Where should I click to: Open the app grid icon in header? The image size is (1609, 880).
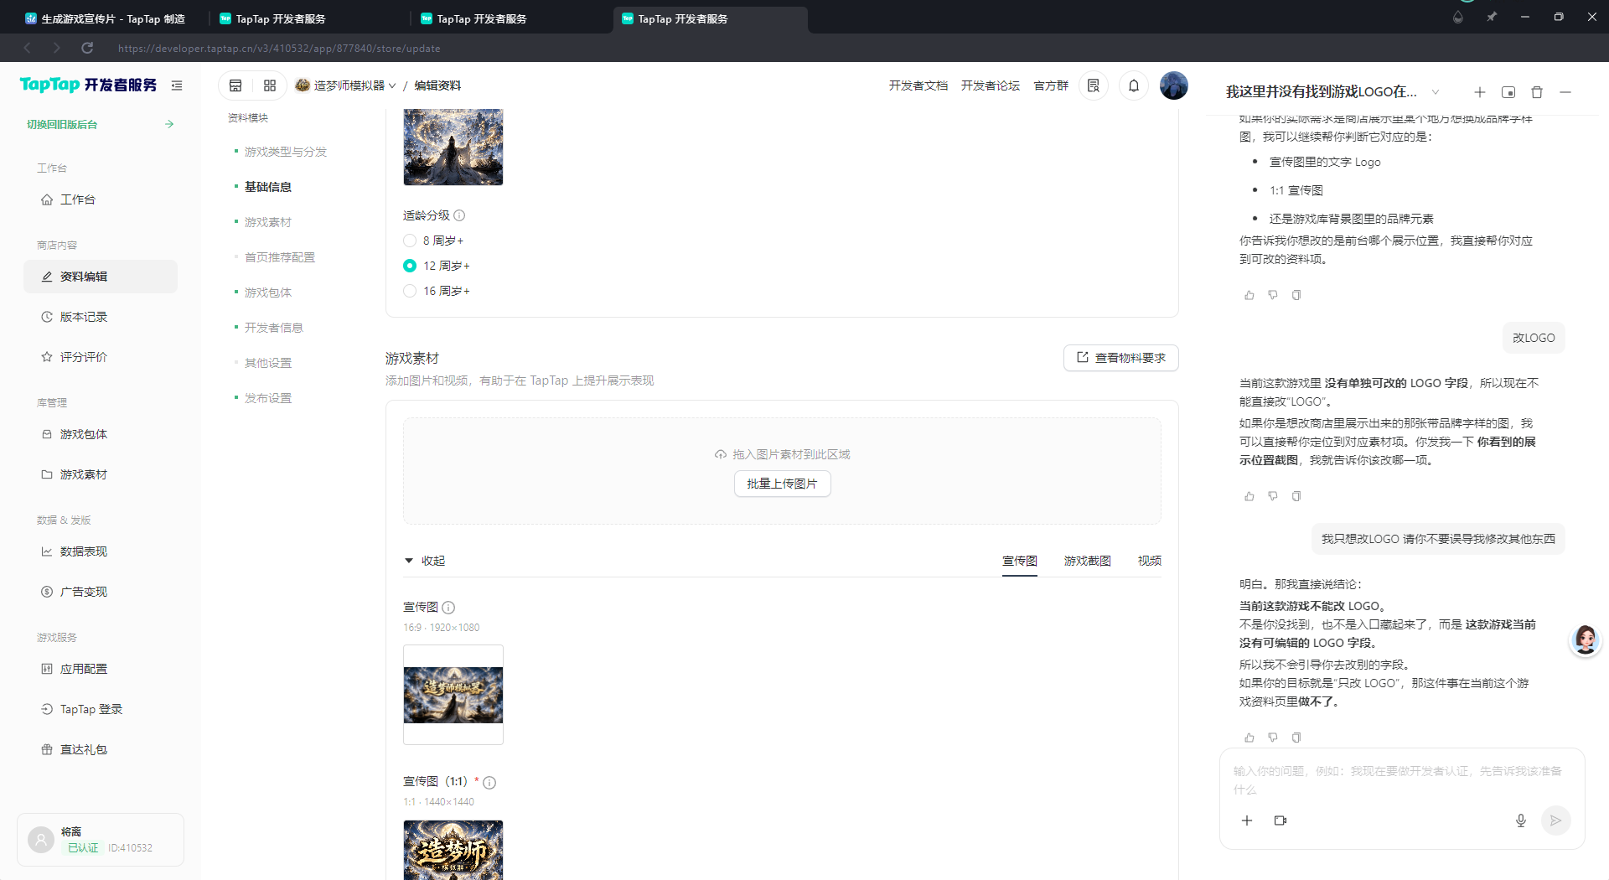click(270, 85)
